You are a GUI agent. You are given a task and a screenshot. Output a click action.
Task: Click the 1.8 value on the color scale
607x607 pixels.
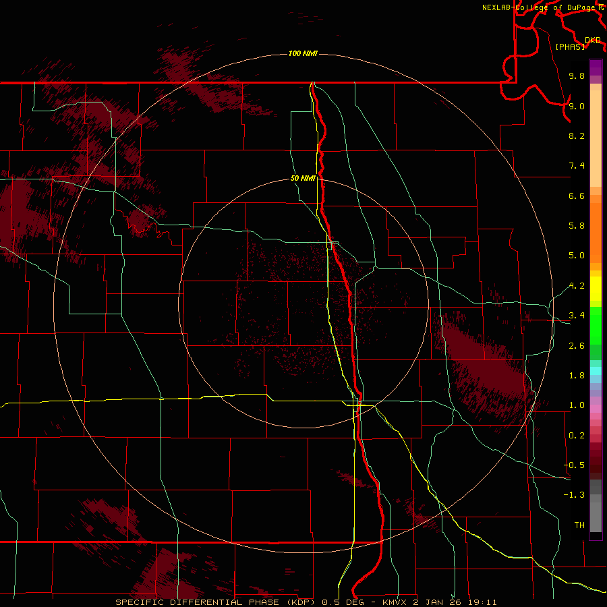tap(577, 376)
